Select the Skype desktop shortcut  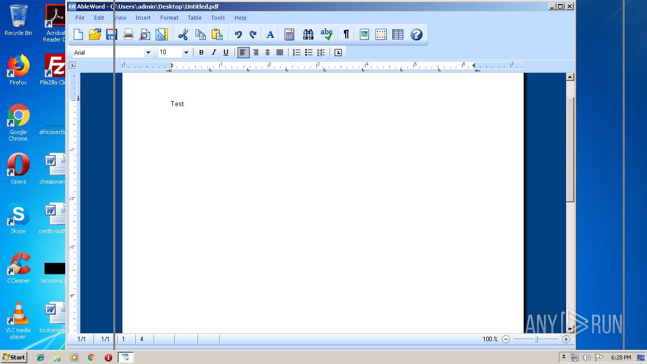[x=18, y=218]
